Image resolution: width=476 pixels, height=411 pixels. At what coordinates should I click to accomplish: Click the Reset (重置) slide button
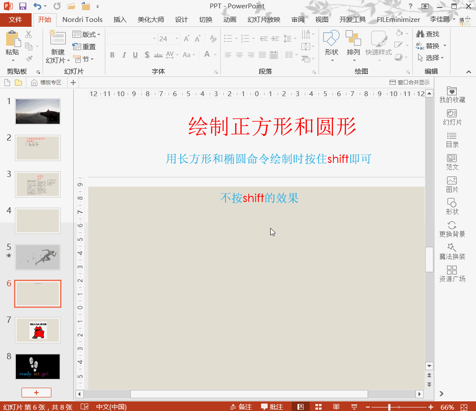click(84, 47)
